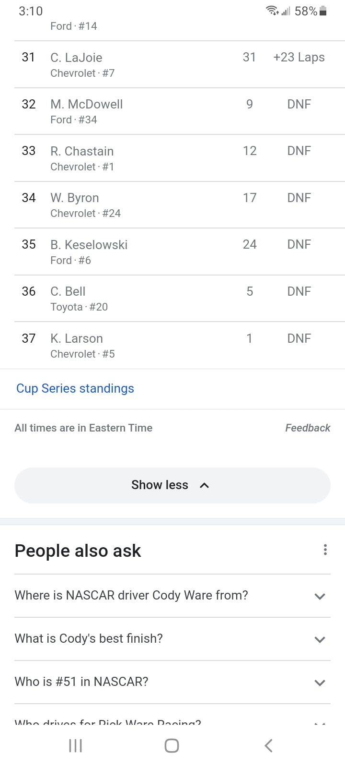345x768 pixels.
Task: Select the K. Larson result row
Action: click(x=172, y=345)
